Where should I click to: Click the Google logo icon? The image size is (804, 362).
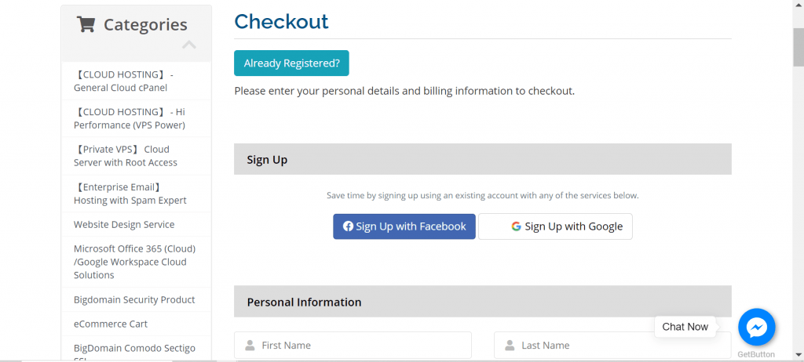[x=516, y=226]
